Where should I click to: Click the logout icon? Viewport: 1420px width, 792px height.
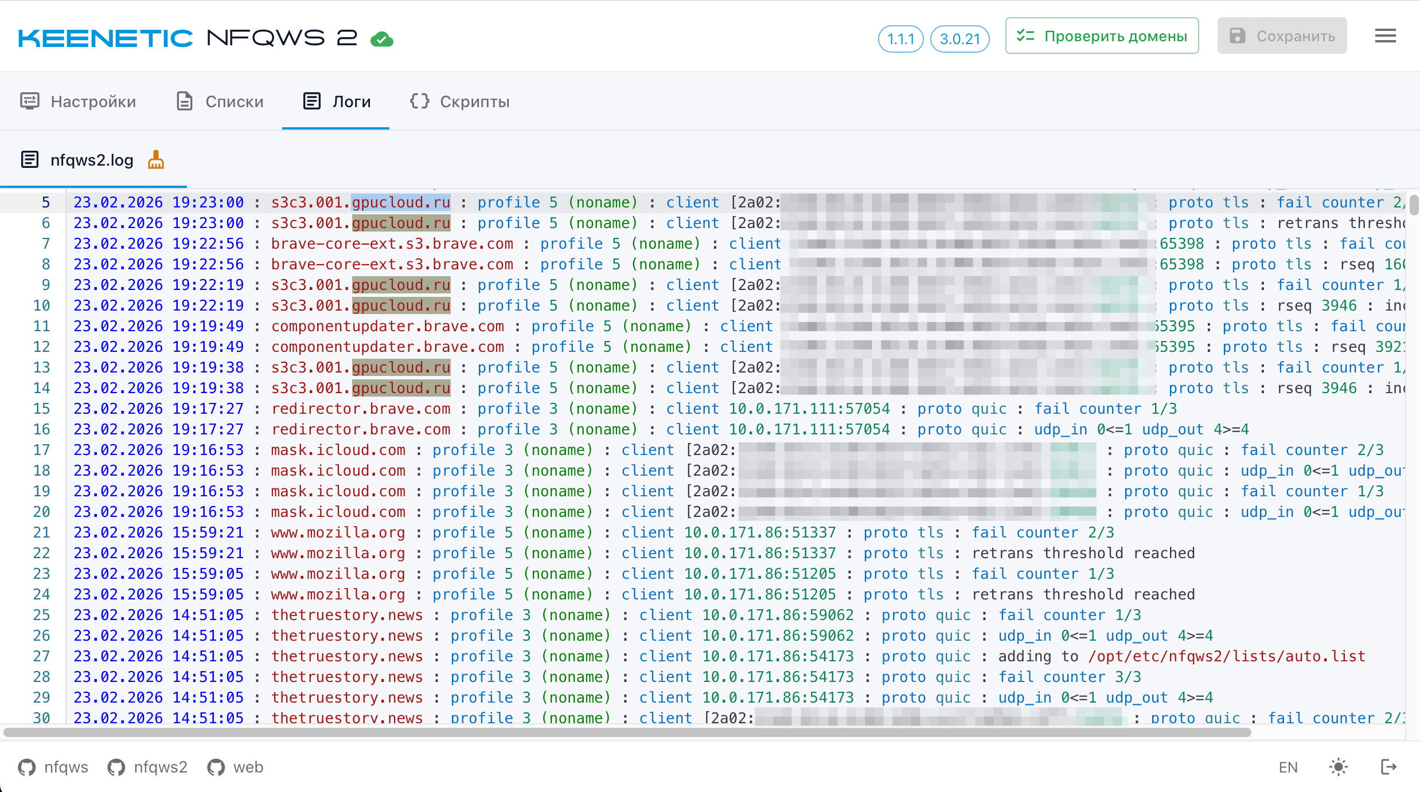click(1388, 767)
